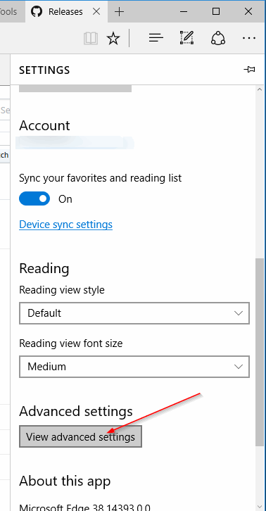Select the Account heading
This screenshot has width=266, height=511.
click(44, 125)
